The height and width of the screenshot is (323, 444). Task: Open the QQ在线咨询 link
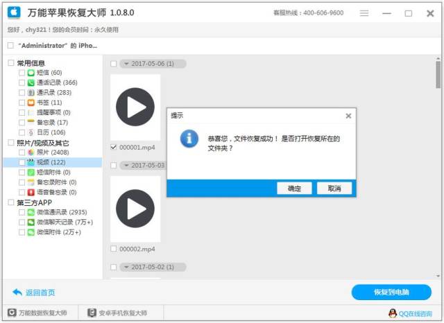416,313
